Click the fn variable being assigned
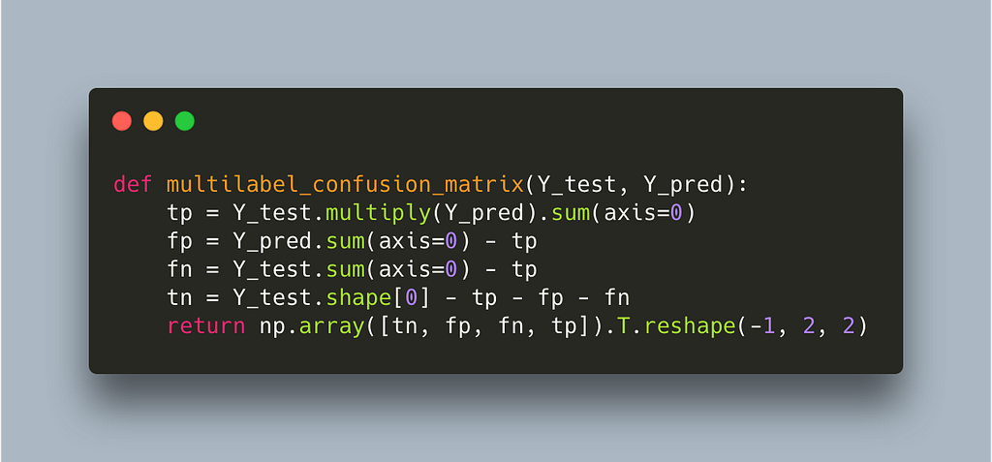 [179, 268]
